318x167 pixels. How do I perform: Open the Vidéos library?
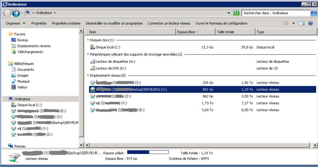(x=22, y=87)
